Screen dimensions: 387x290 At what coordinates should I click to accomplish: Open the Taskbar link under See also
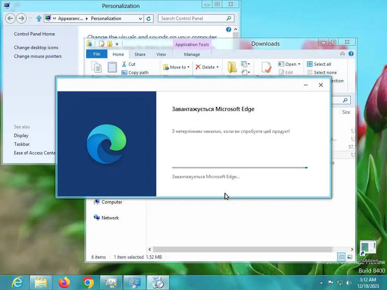coord(22,144)
